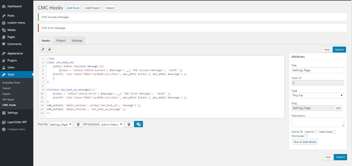This screenshot has height=166, width=352.
Task: Click the Edit button next to Slug
Action: pyautogui.click(x=338, y=108)
